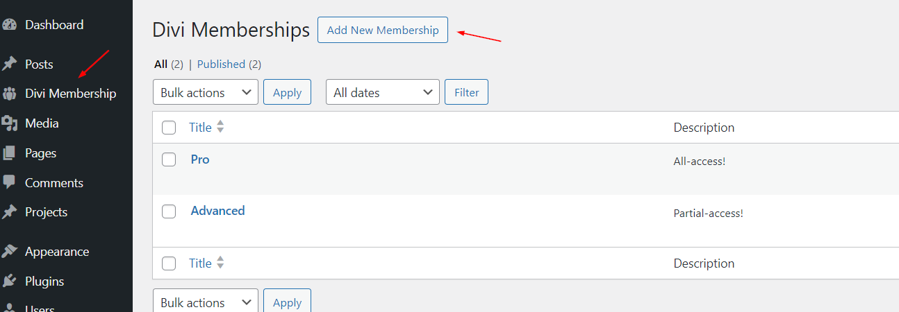Click the Posts pushpin icon
Viewport: 899px width, 312px height.
[9, 64]
